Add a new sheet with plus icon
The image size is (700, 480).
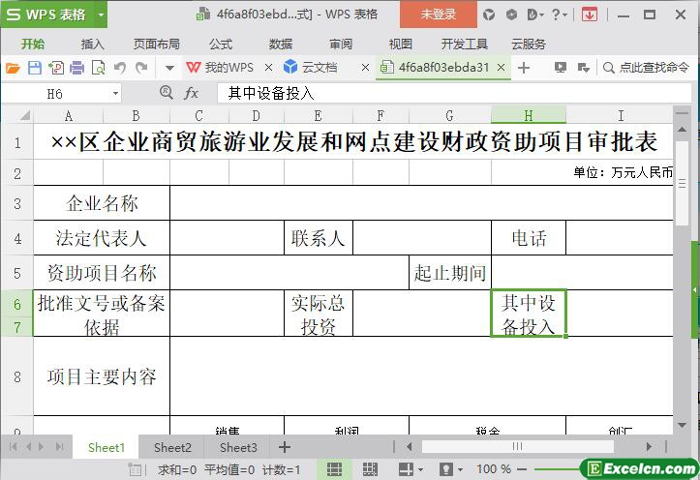click(284, 447)
